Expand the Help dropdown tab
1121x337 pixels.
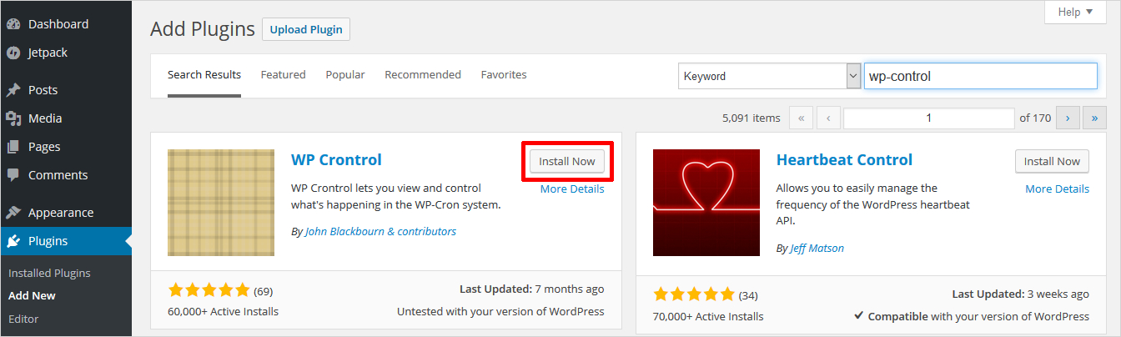pos(1080,12)
